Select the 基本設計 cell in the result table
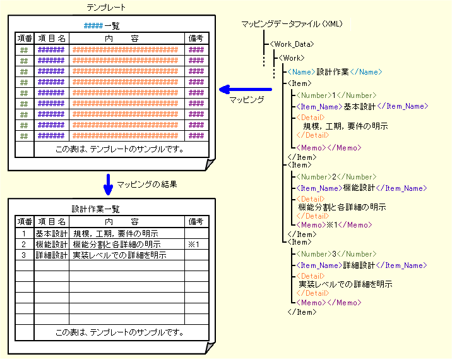Screen dimensions: 452x359 (x=52, y=233)
